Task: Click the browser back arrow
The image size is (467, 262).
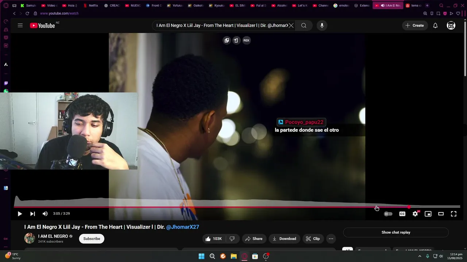Action: [14, 13]
